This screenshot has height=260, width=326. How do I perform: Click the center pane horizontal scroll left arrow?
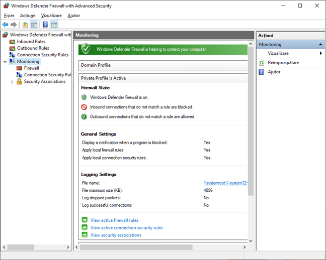pyautogui.click(x=76, y=247)
